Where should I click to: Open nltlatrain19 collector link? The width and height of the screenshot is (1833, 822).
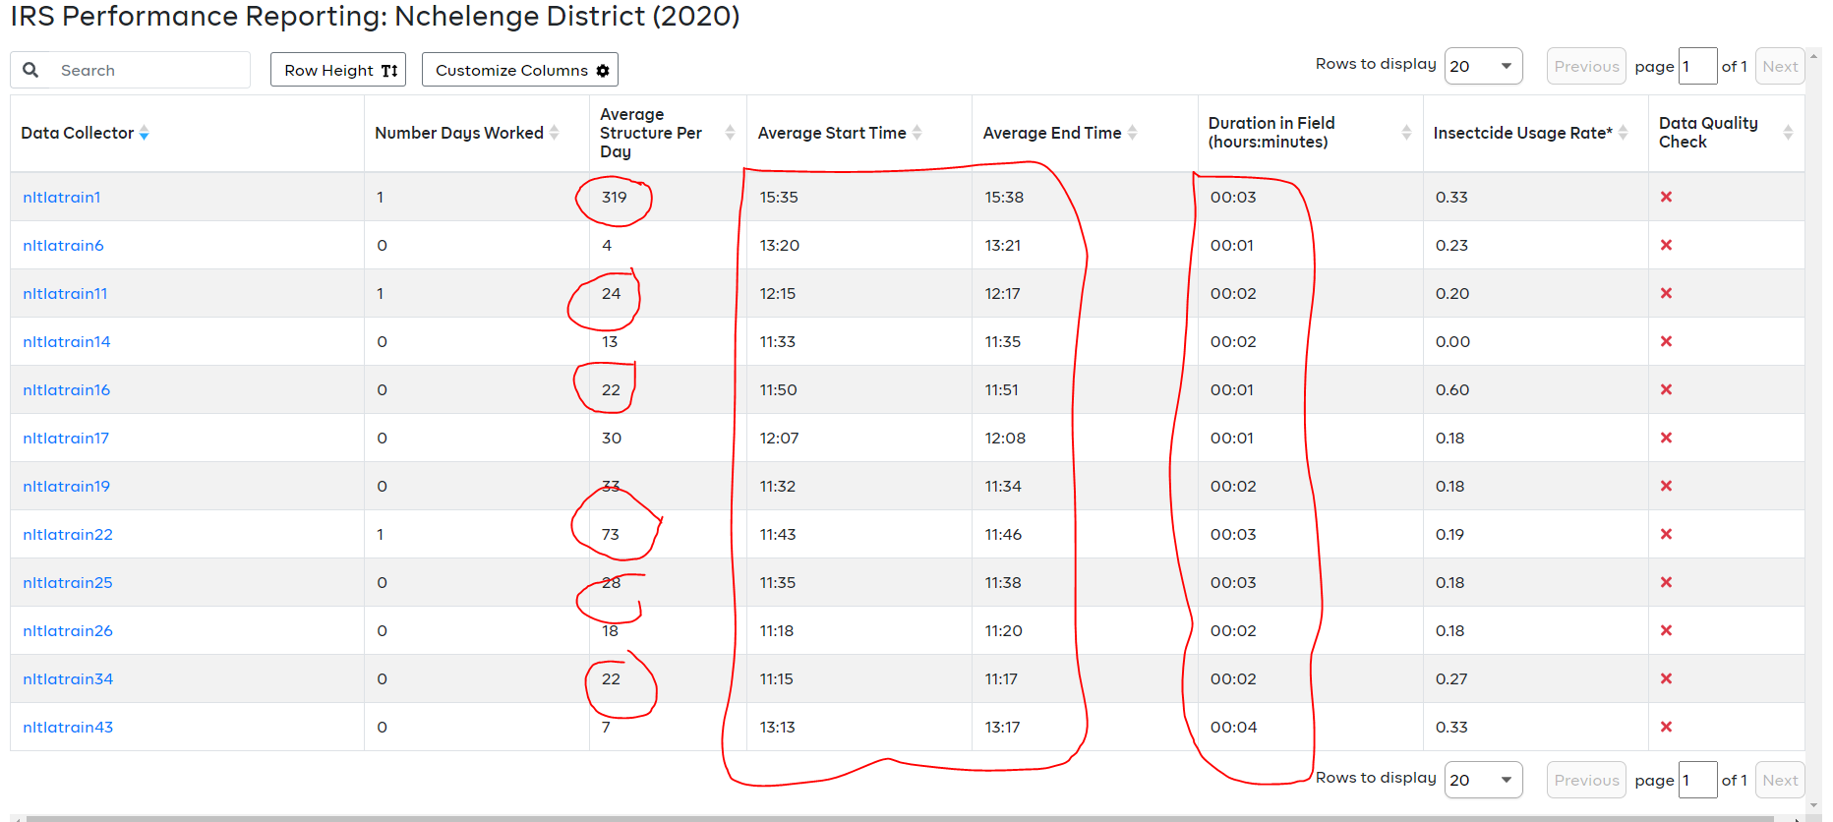(x=67, y=486)
